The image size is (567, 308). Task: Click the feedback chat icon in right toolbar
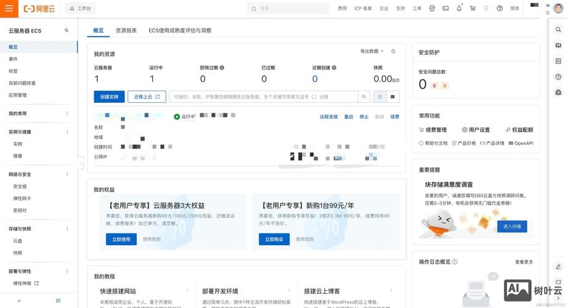(x=558, y=282)
